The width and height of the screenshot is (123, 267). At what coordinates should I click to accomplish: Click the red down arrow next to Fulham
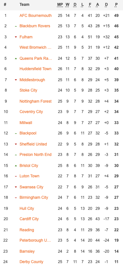point(16,37)
